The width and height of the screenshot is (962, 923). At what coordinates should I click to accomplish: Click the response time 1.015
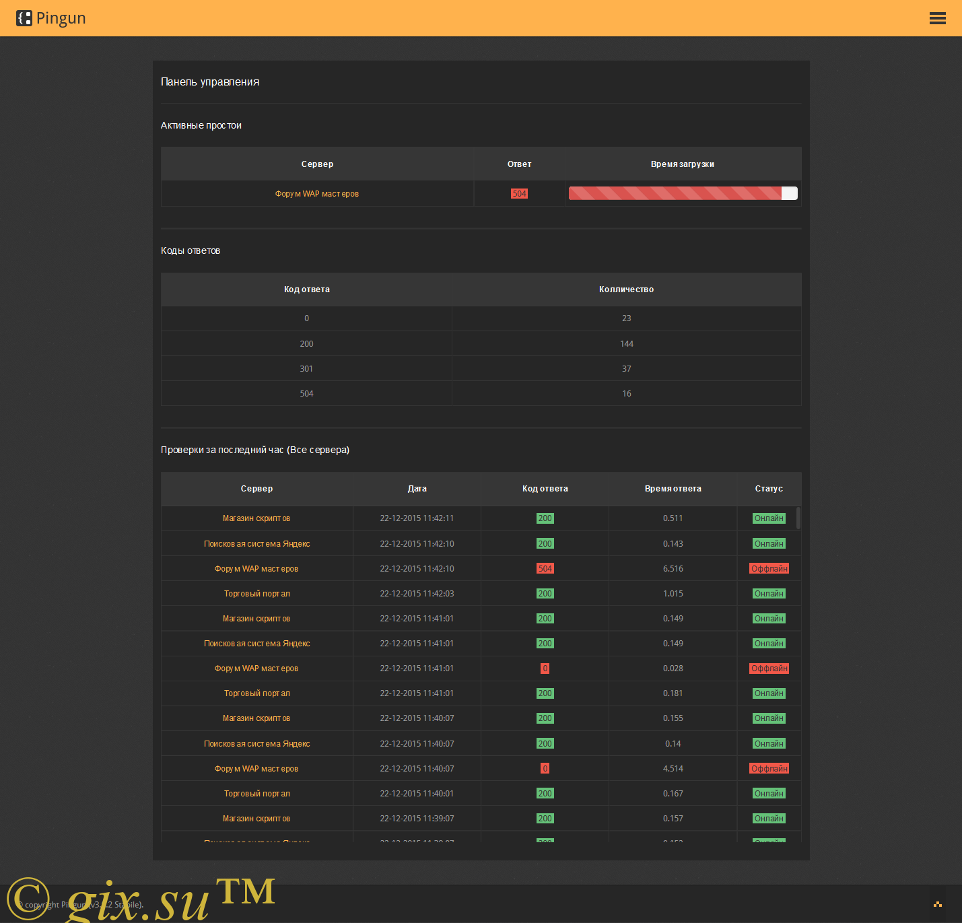coord(673,594)
